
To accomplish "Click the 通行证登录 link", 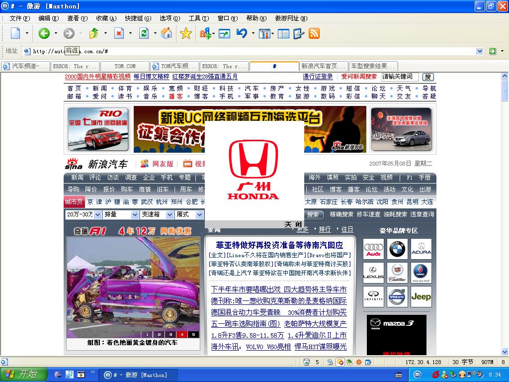I will click(318, 77).
